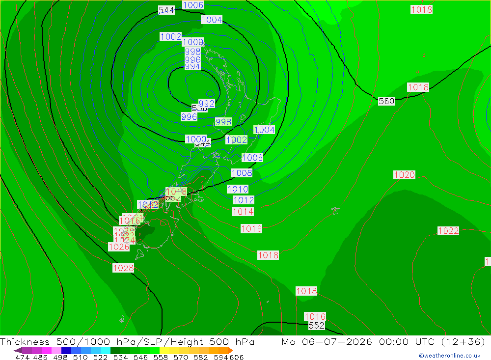491x360 pixels.
Task: Click the 522 legend value
Action: click(x=100, y=358)
